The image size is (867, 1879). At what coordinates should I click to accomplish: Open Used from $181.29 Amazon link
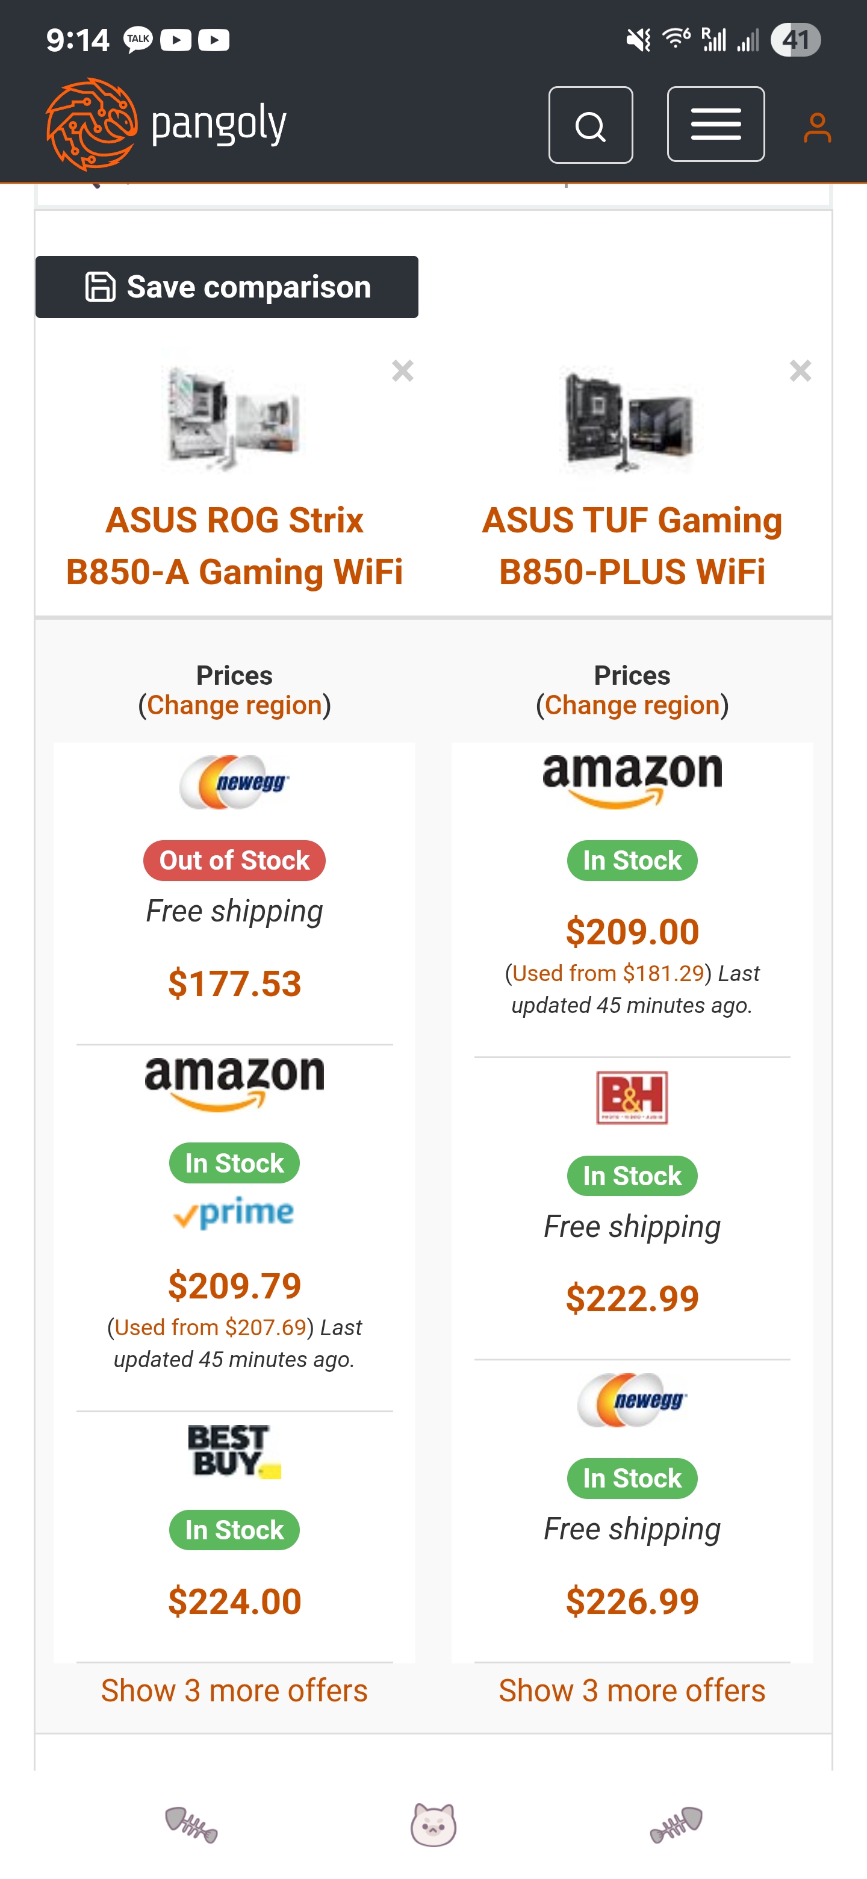[x=608, y=973]
